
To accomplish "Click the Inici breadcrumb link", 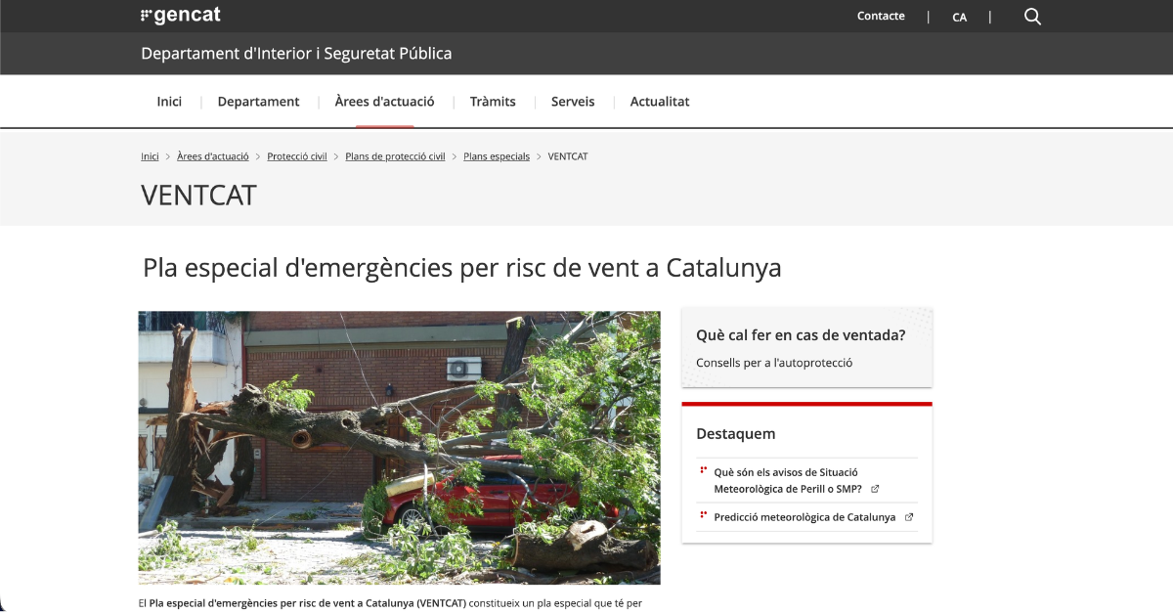I will click(x=150, y=156).
